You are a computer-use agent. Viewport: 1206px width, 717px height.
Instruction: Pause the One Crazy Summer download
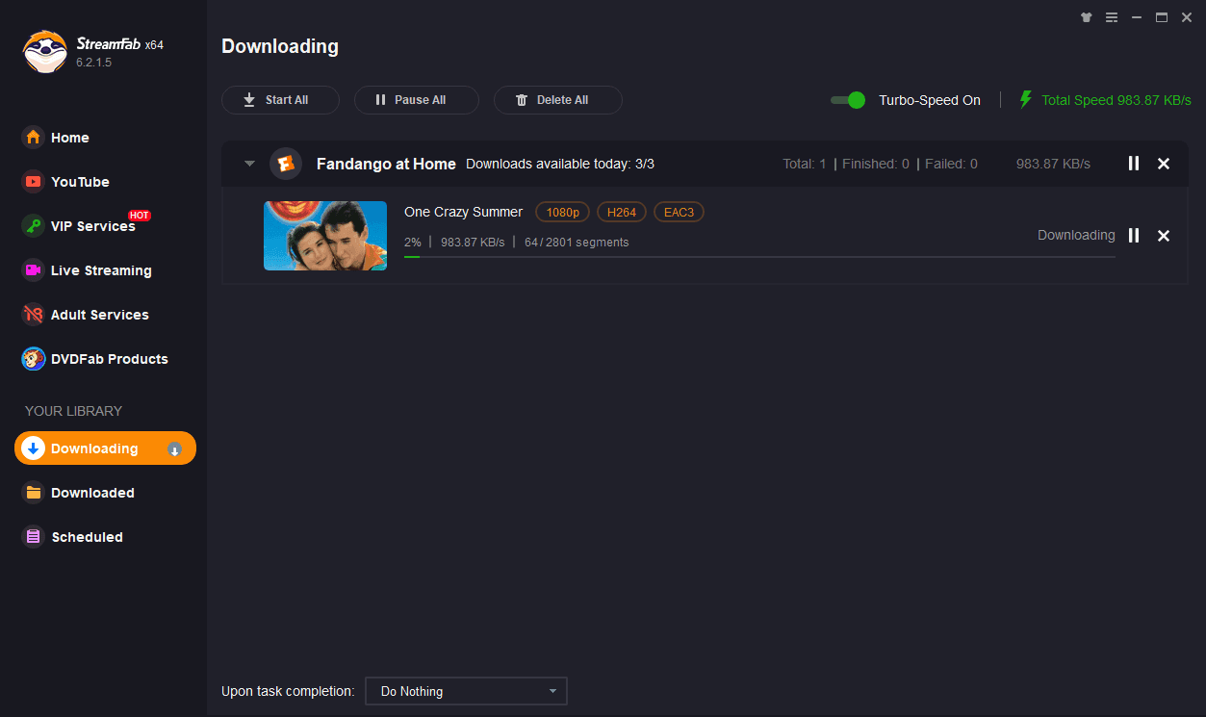(x=1134, y=236)
